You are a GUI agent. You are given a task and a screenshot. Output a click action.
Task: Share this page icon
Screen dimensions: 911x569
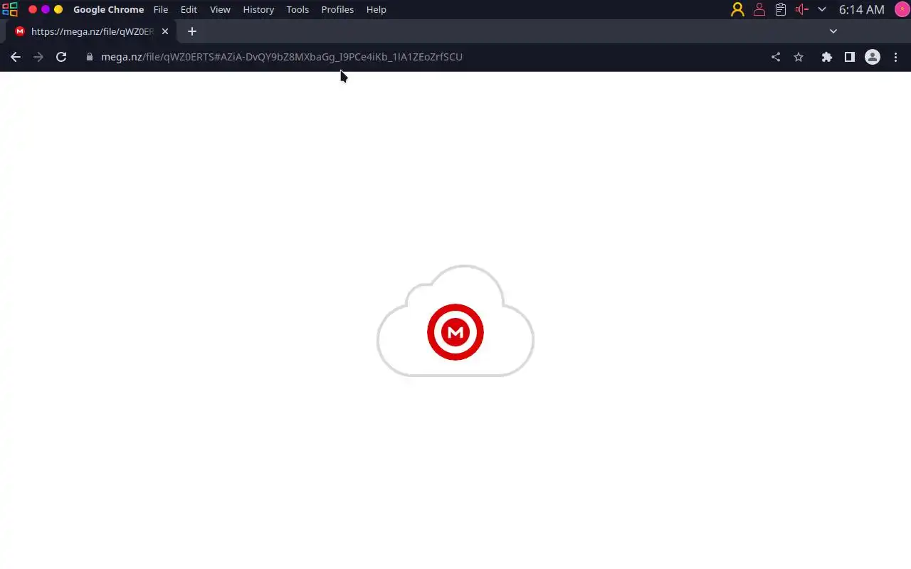[x=776, y=57]
